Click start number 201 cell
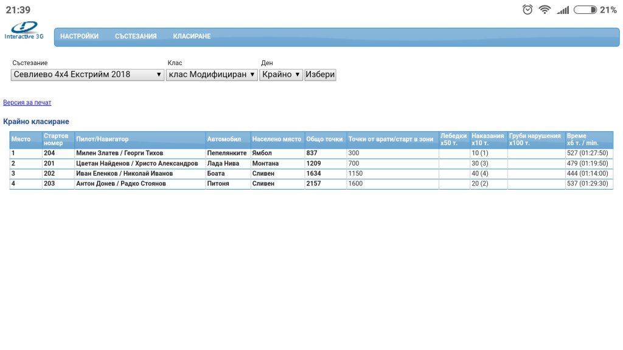This screenshot has width=623, height=350. click(58, 163)
